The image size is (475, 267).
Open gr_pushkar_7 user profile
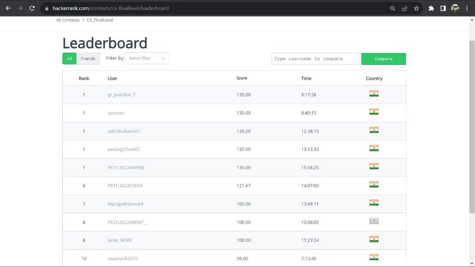click(121, 95)
